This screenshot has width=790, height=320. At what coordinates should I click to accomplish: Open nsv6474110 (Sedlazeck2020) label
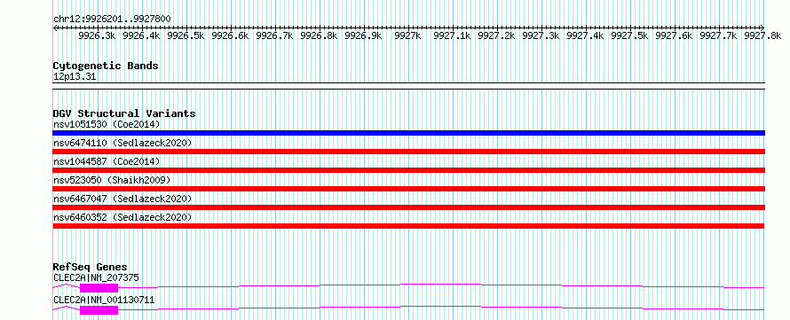click(x=122, y=143)
